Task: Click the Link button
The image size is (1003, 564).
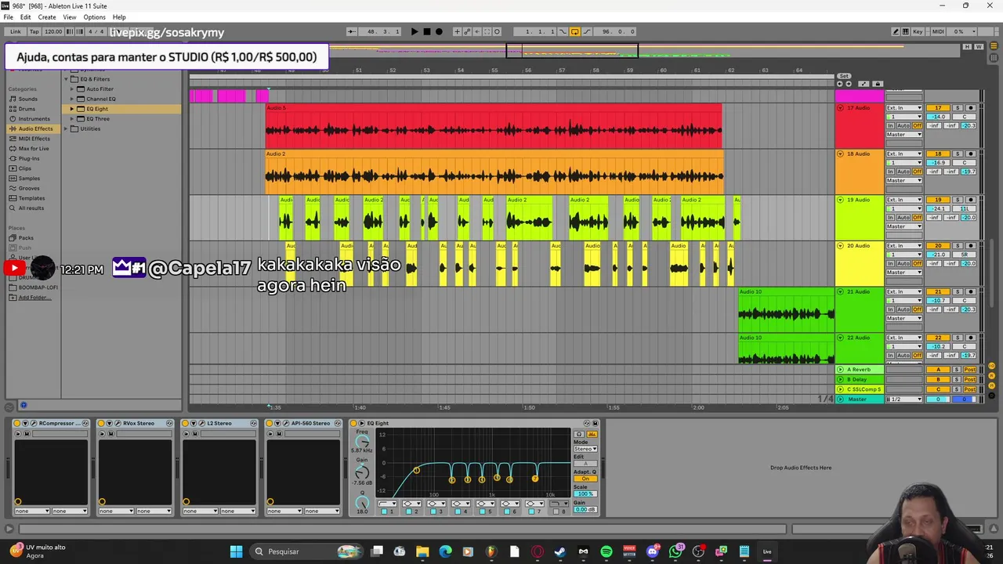Action: (x=16, y=31)
